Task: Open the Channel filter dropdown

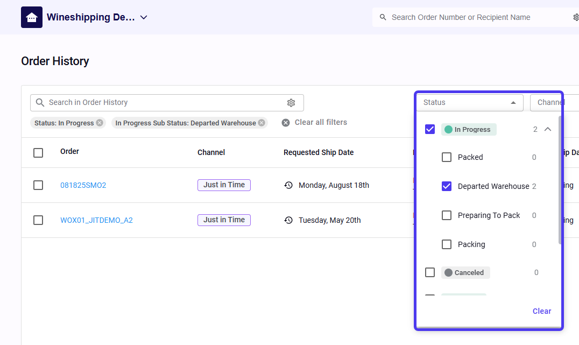Action: pyautogui.click(x=554, y=102)
